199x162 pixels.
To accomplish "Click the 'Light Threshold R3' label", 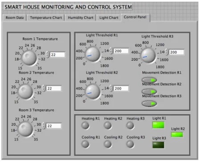I will click(x=158, y=37).
